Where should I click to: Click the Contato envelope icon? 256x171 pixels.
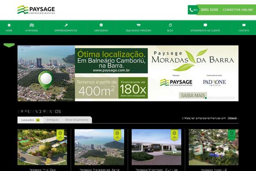(244, 25)
